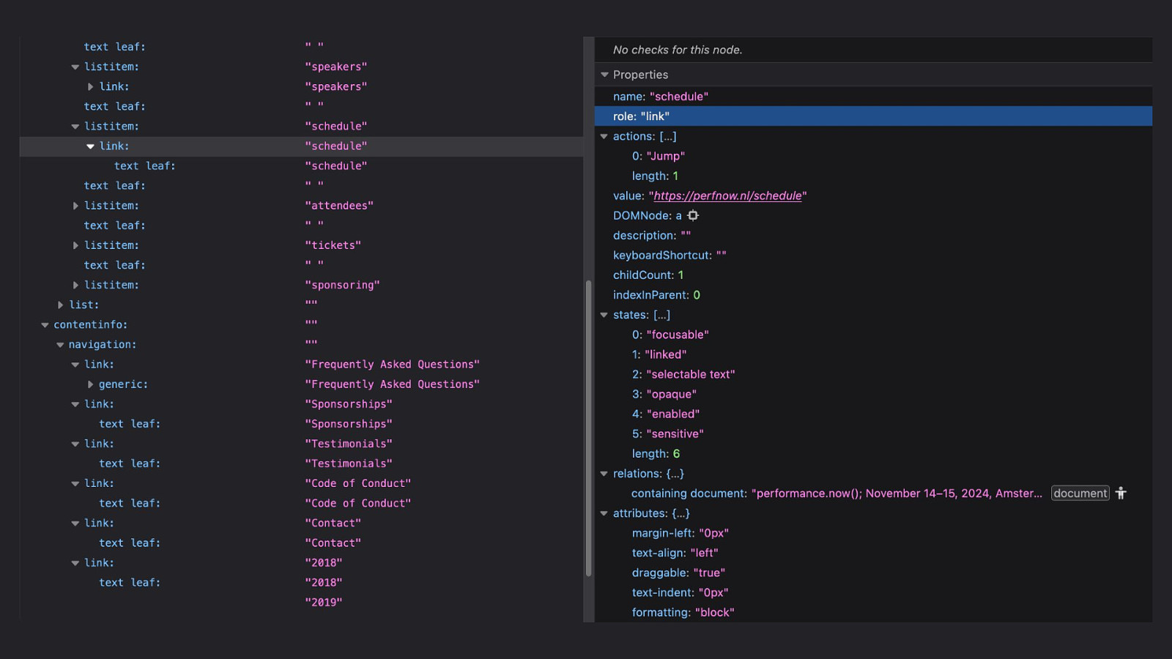Collapse the attributes property
The image size is (1172, 659).
(x=604, y=513)
